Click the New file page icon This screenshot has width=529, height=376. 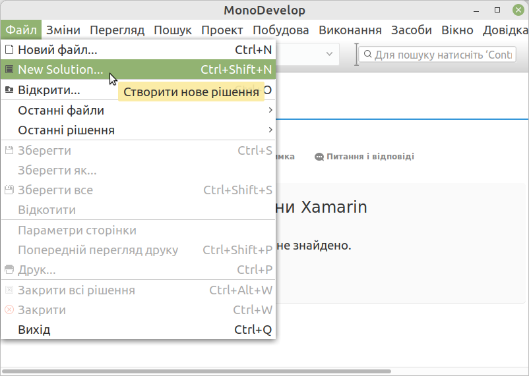[9, 49]
